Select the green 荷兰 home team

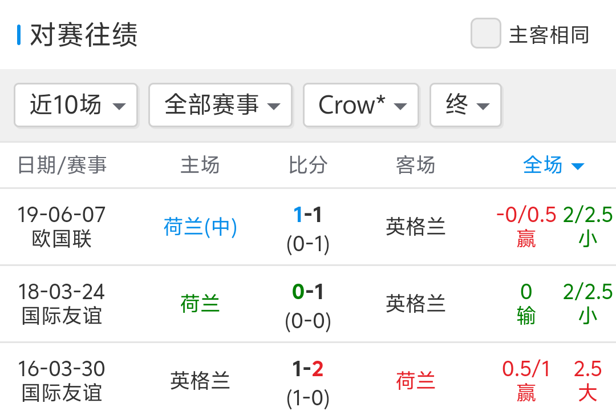coord(200,304)
